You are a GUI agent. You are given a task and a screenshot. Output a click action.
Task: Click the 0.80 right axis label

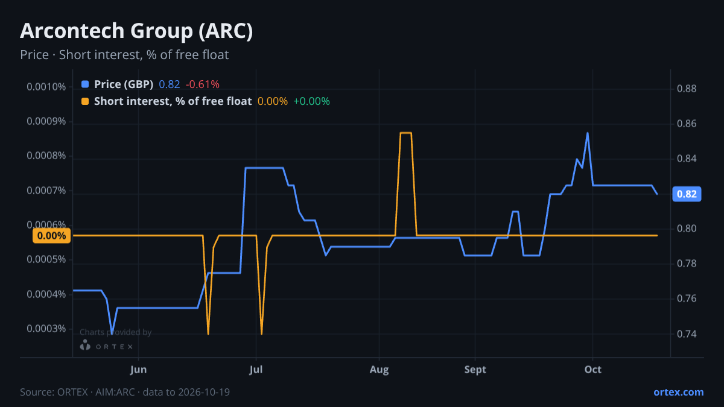[x=687, y=229]
